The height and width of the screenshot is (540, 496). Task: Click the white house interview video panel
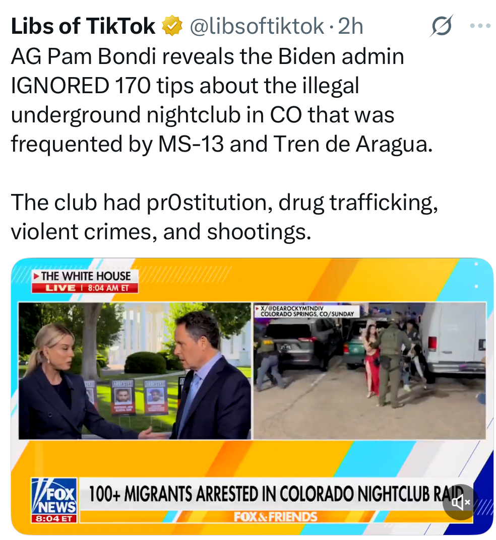(135, 371)
